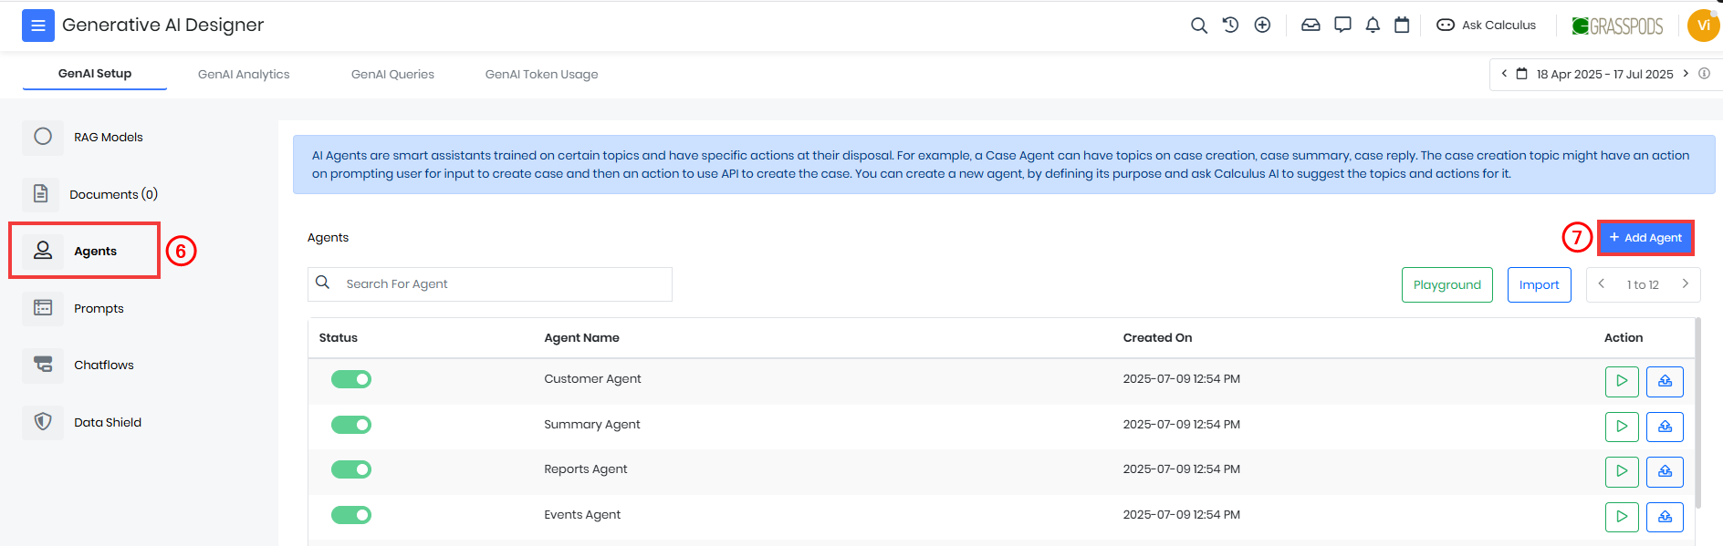Open the calendar icon in top bar
Image resolution: width=1723 pixels, height=546 pixels.
(x=1402, y=26)
